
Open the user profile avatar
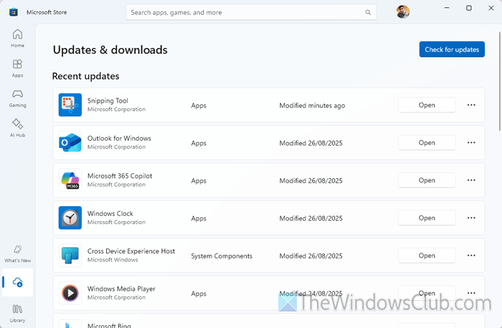pyautogui.click(x=403, y=12)
